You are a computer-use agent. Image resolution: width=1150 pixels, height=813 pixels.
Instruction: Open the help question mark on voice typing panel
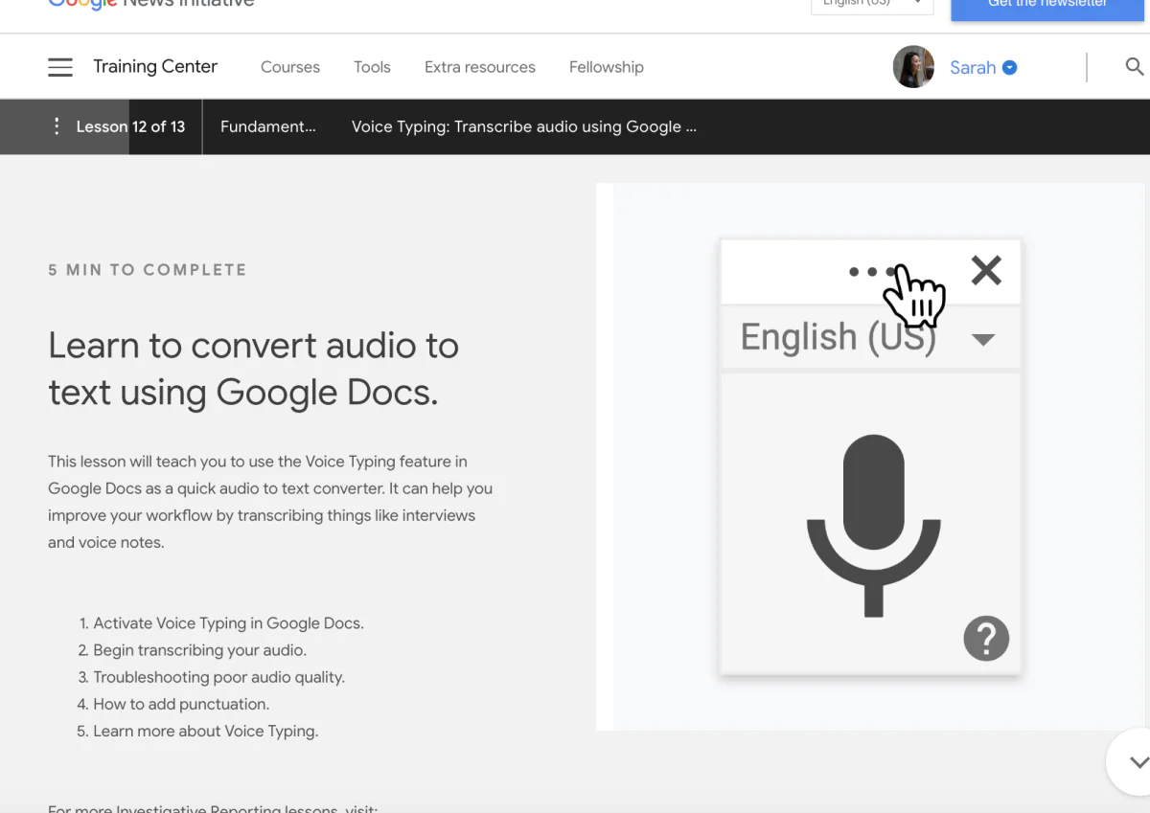(x=986, y=638)
